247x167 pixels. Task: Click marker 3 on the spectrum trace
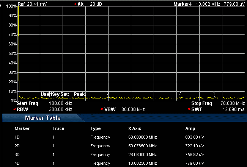tap(108, 93)
